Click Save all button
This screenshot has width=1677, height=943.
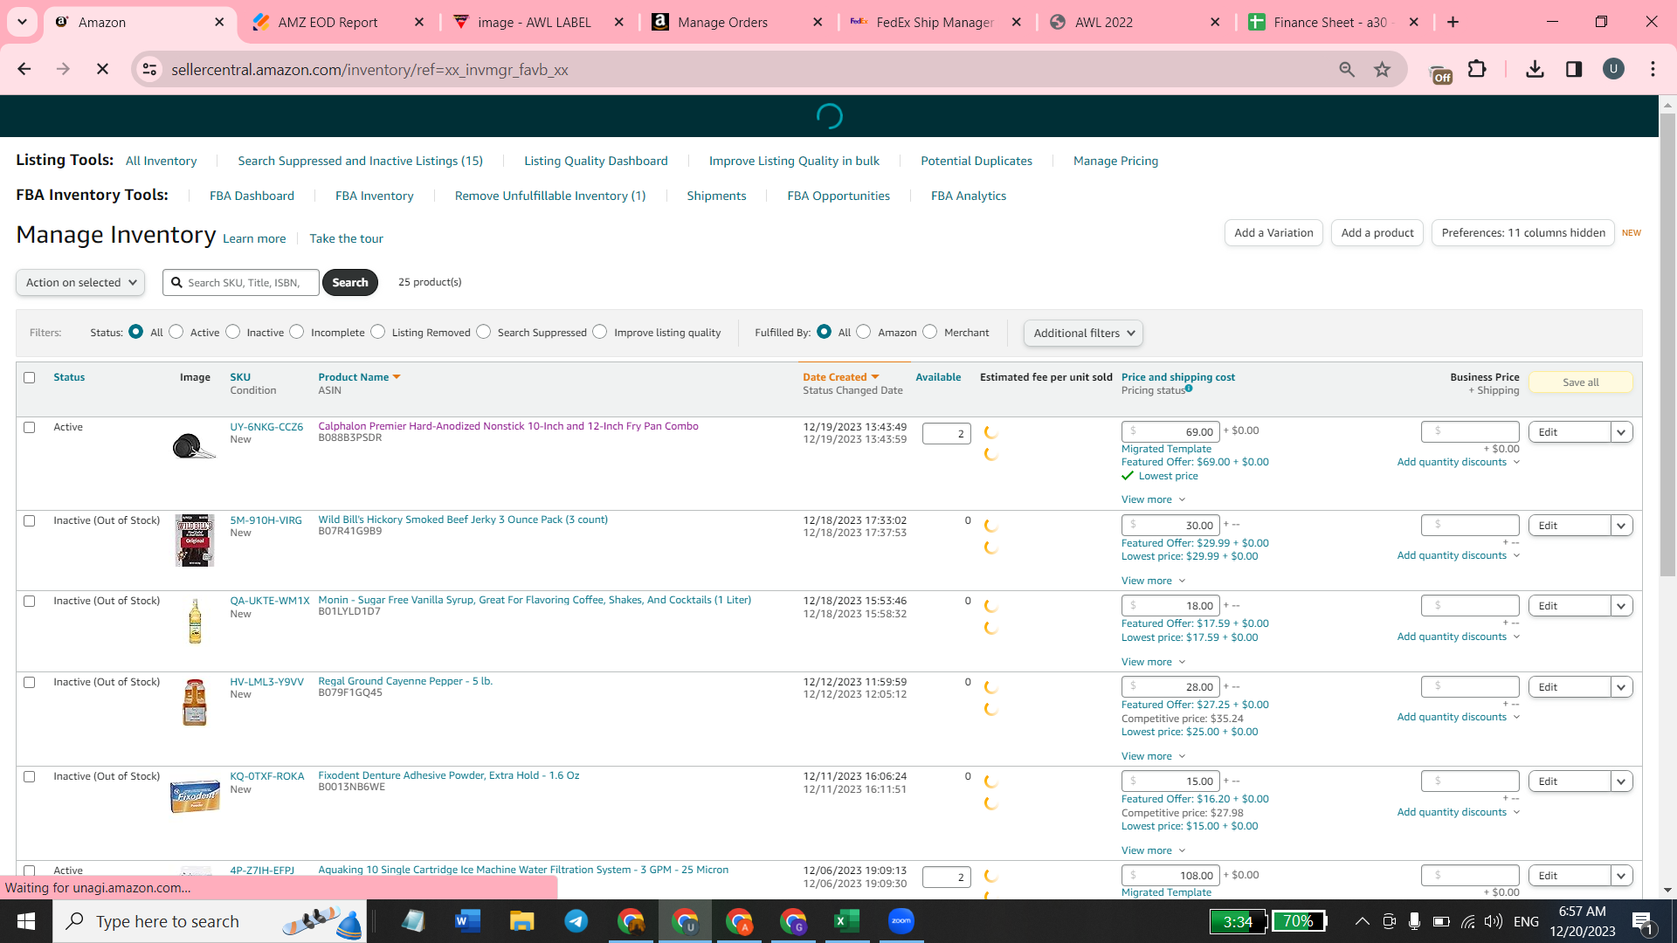pyautogui.click(x=1581, y=382)
